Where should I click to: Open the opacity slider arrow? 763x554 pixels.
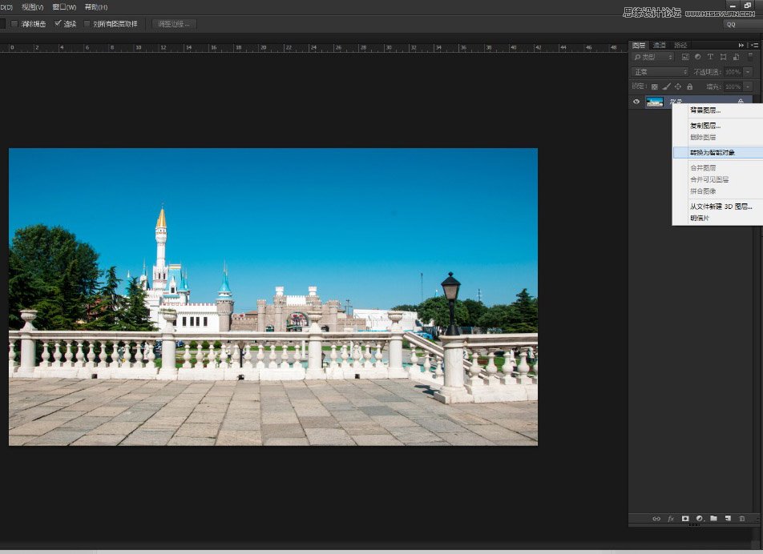point(748,72)
